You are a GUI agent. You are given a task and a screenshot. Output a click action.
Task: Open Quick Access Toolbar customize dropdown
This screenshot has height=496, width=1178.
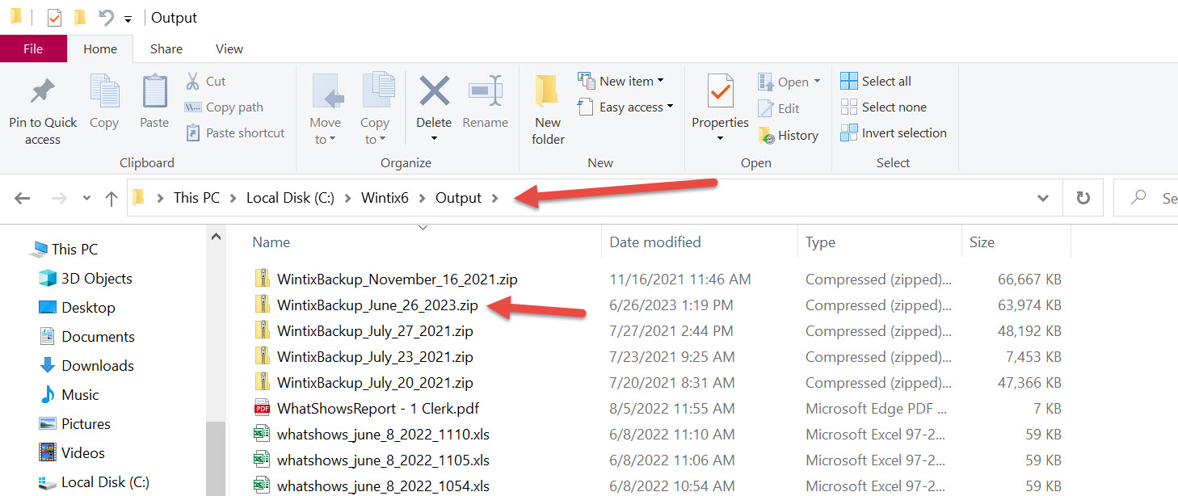coord(128,19)
